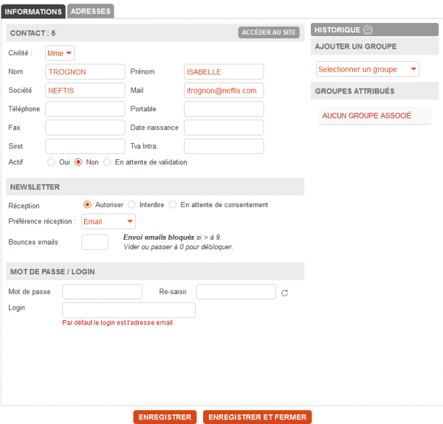Click the Historique clock icon

tap(368, 30)
